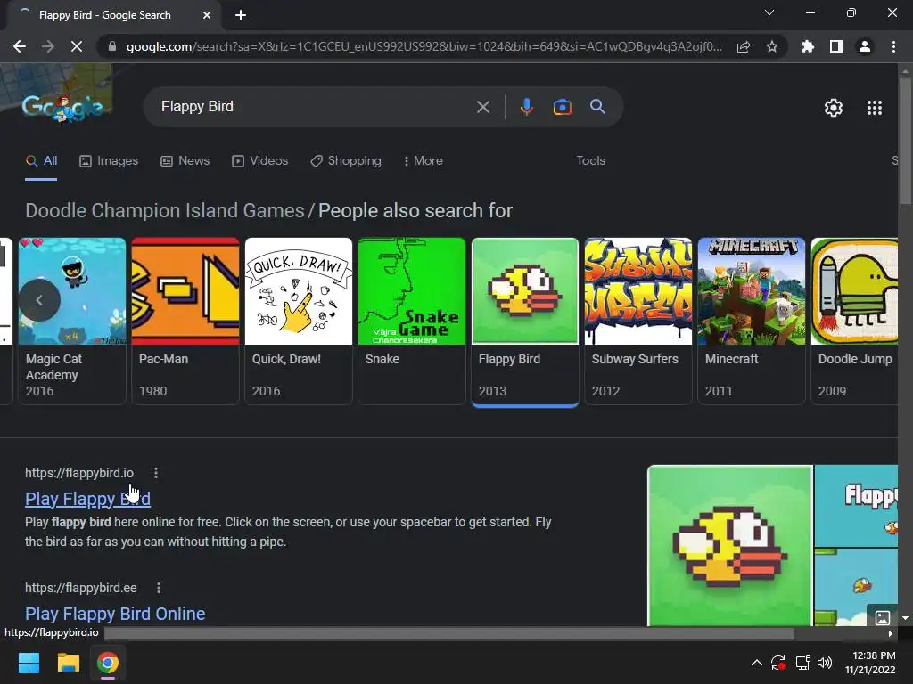Open the Windows Start menu
This screenshot has height=684, width=913.
pyautogui.click(x=29, y=663)
